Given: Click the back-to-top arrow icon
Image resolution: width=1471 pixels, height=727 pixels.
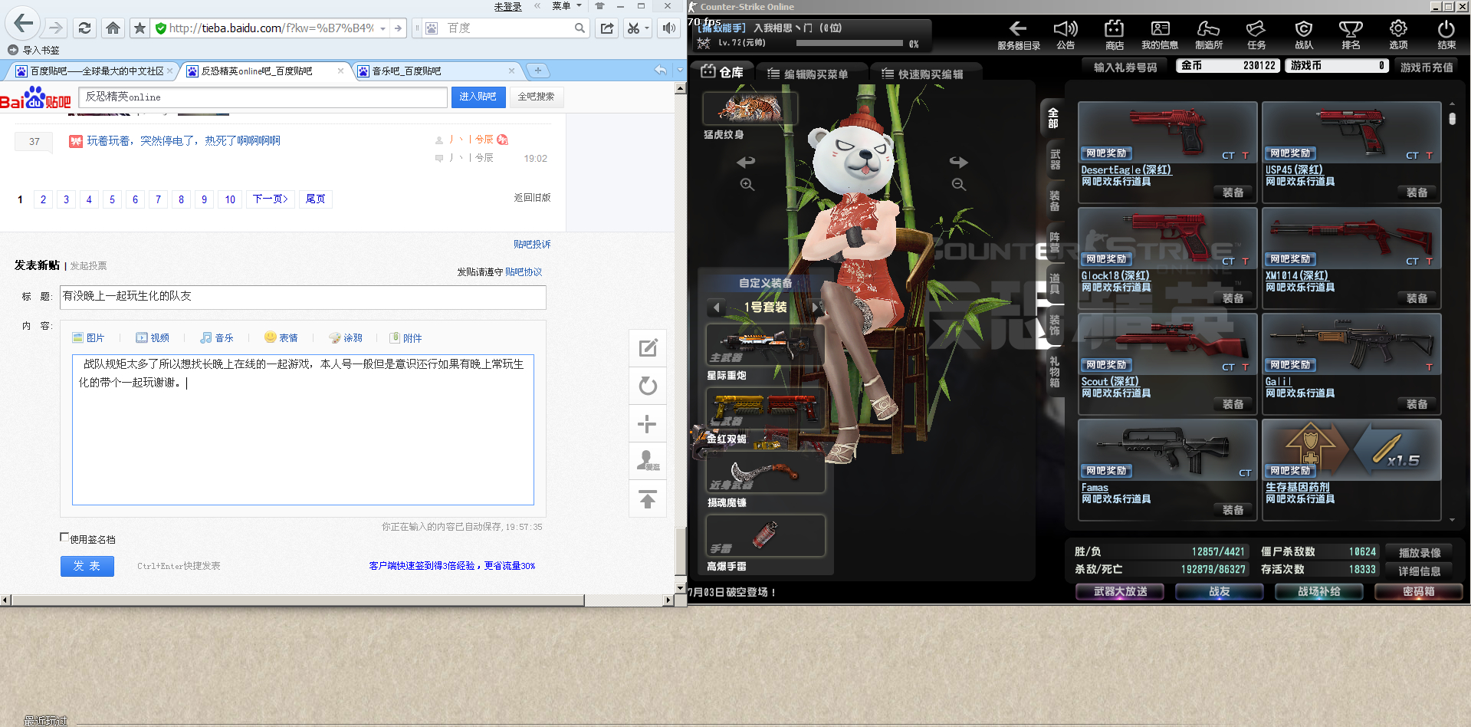Looking at the screenshot, I should click(648, 499).
